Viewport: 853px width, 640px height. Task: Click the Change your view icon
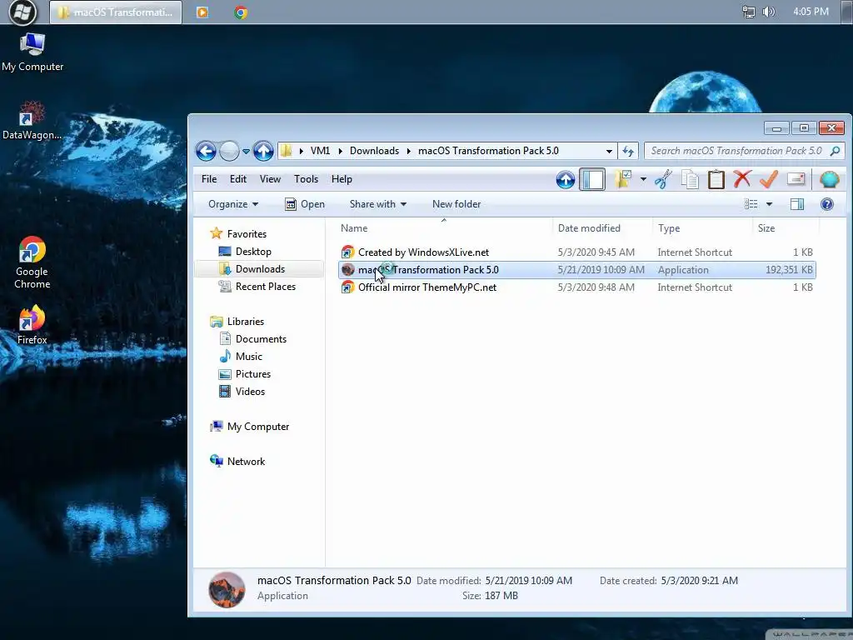point(751,204)
